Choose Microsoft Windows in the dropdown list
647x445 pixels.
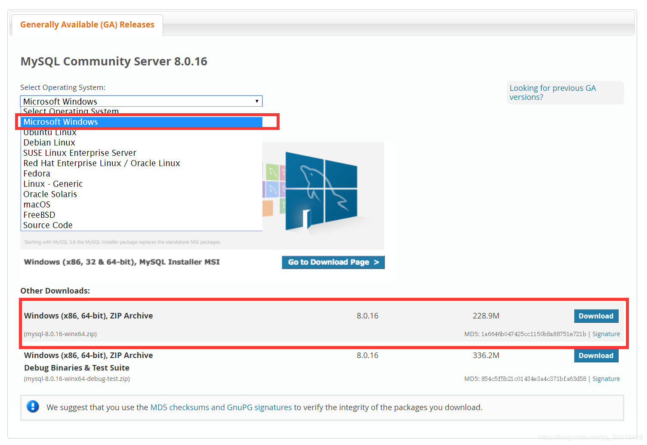coord(142,122)
